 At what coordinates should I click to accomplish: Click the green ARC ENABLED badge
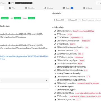(17, 18)
